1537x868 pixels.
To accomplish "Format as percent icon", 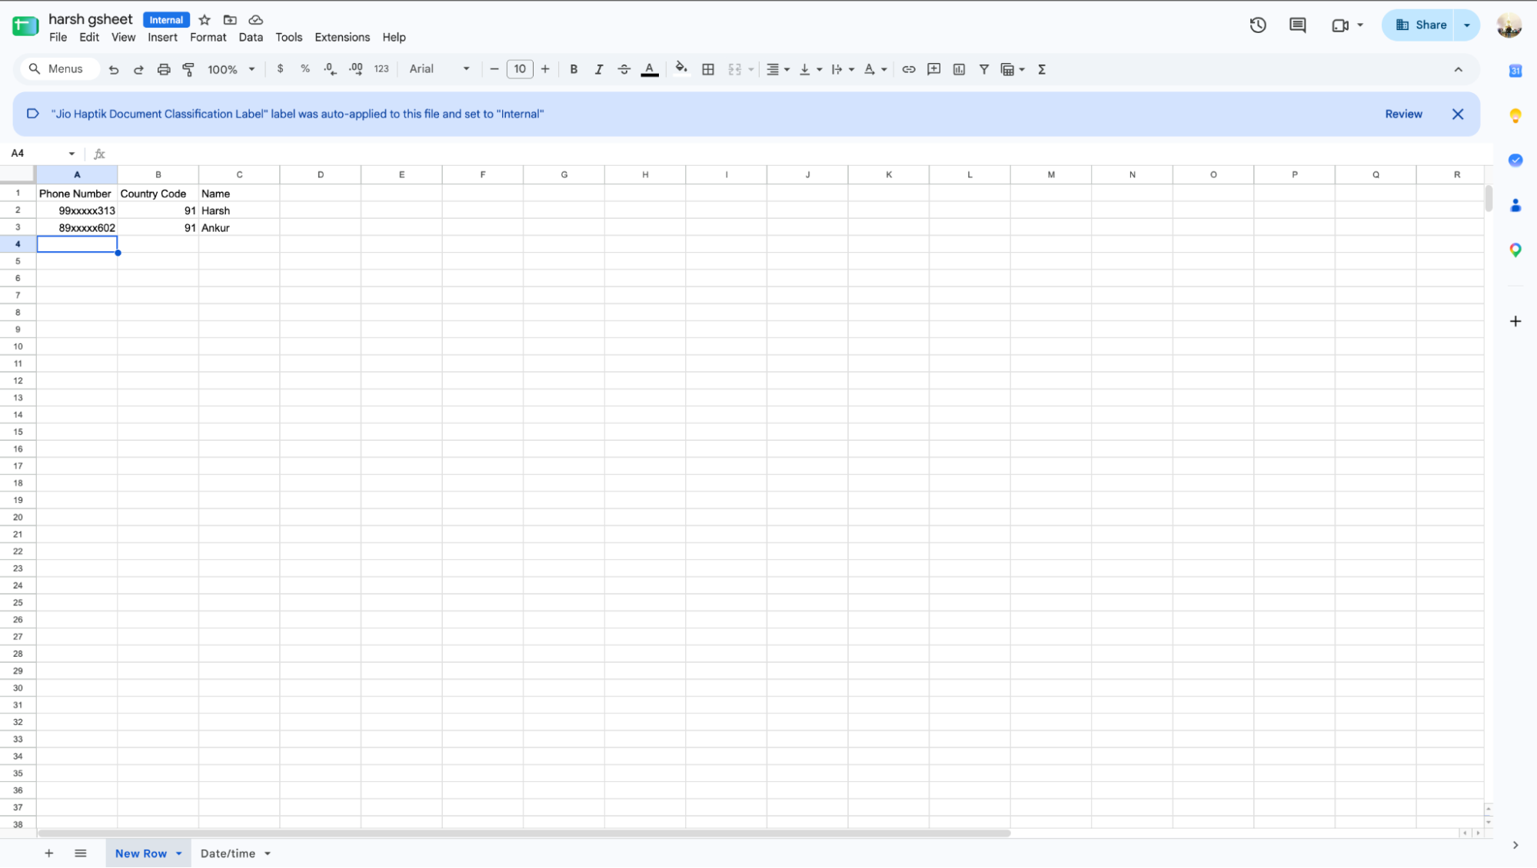I will click(x=305, y=69).
